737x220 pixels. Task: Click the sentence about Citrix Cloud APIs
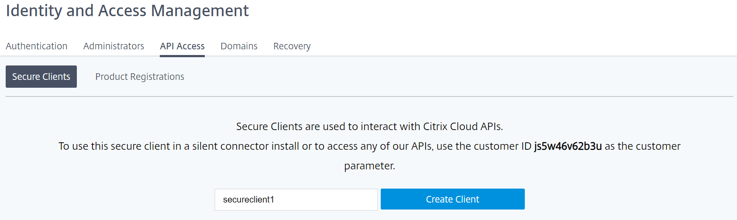click(x=369, y=126)
